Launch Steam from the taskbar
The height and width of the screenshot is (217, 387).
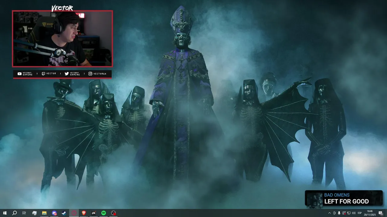coord(64,213)
